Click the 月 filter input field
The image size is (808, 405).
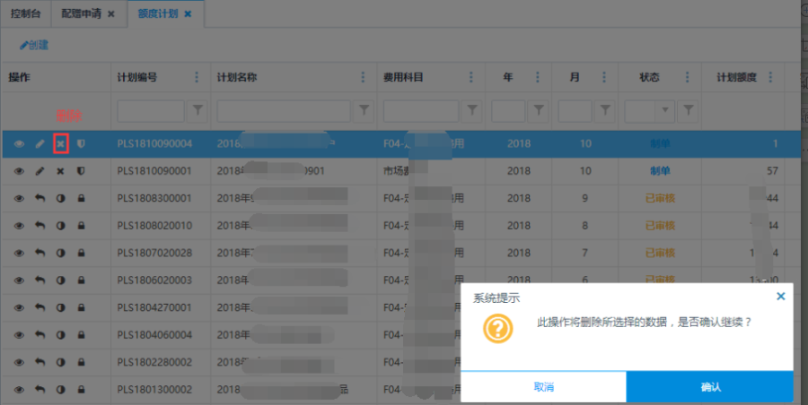coord(575,110)
